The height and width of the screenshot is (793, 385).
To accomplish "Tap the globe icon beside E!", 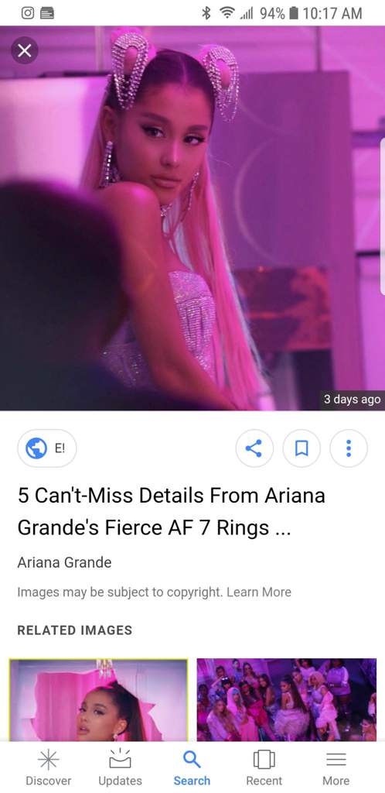I will (36, 448).
